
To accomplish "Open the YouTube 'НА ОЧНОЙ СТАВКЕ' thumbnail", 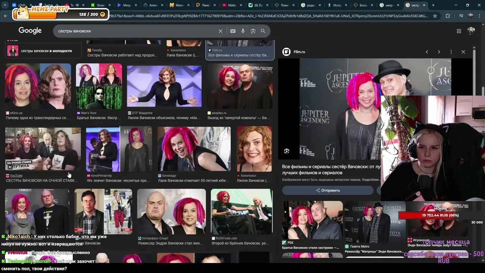I will click(43, 149).
